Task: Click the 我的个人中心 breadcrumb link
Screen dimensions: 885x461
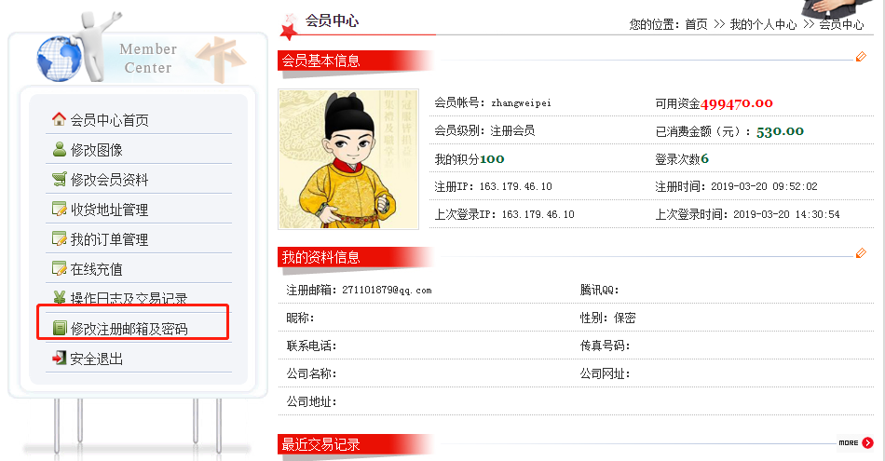Action: pos(763,24)
